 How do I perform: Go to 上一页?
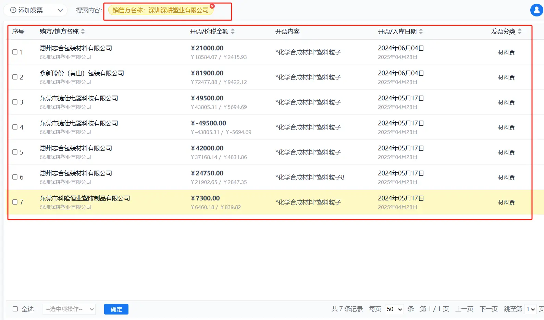coord(464,309)
